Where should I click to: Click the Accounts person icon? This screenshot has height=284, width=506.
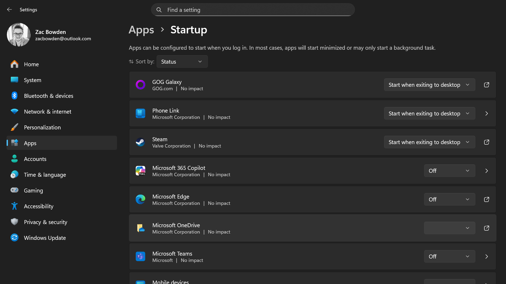[x=14, y=159]
